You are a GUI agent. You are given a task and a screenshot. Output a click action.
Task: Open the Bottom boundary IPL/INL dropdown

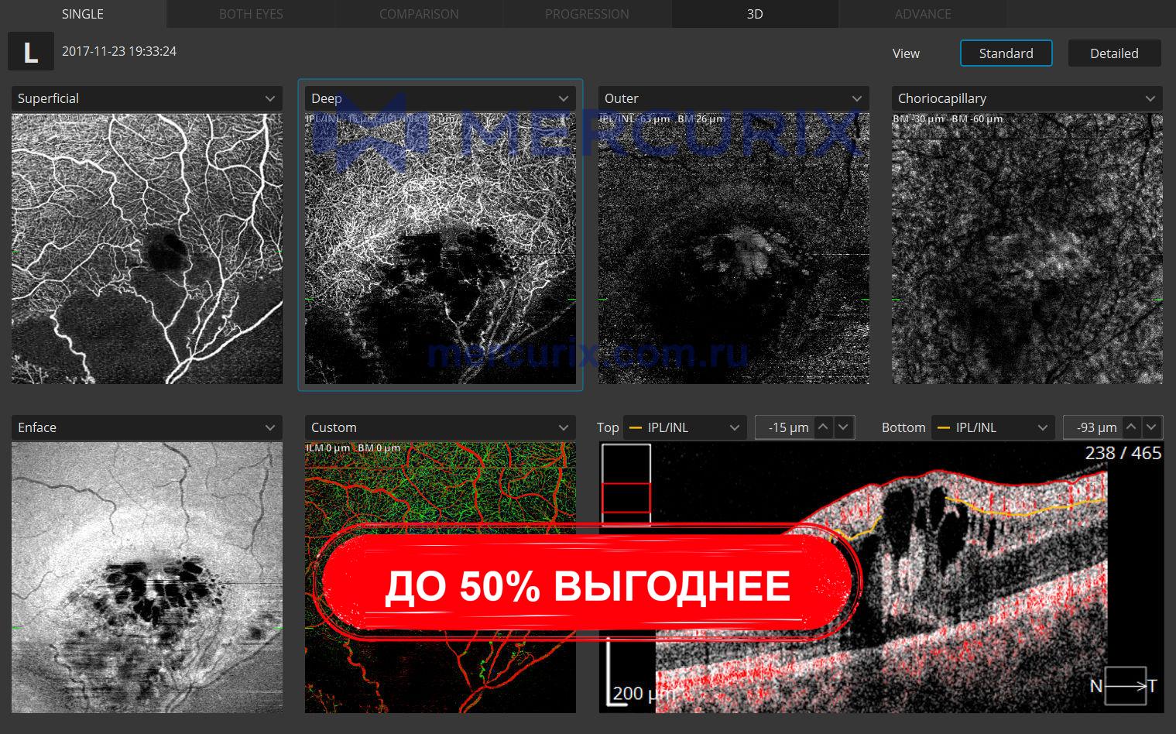[993, 427]
